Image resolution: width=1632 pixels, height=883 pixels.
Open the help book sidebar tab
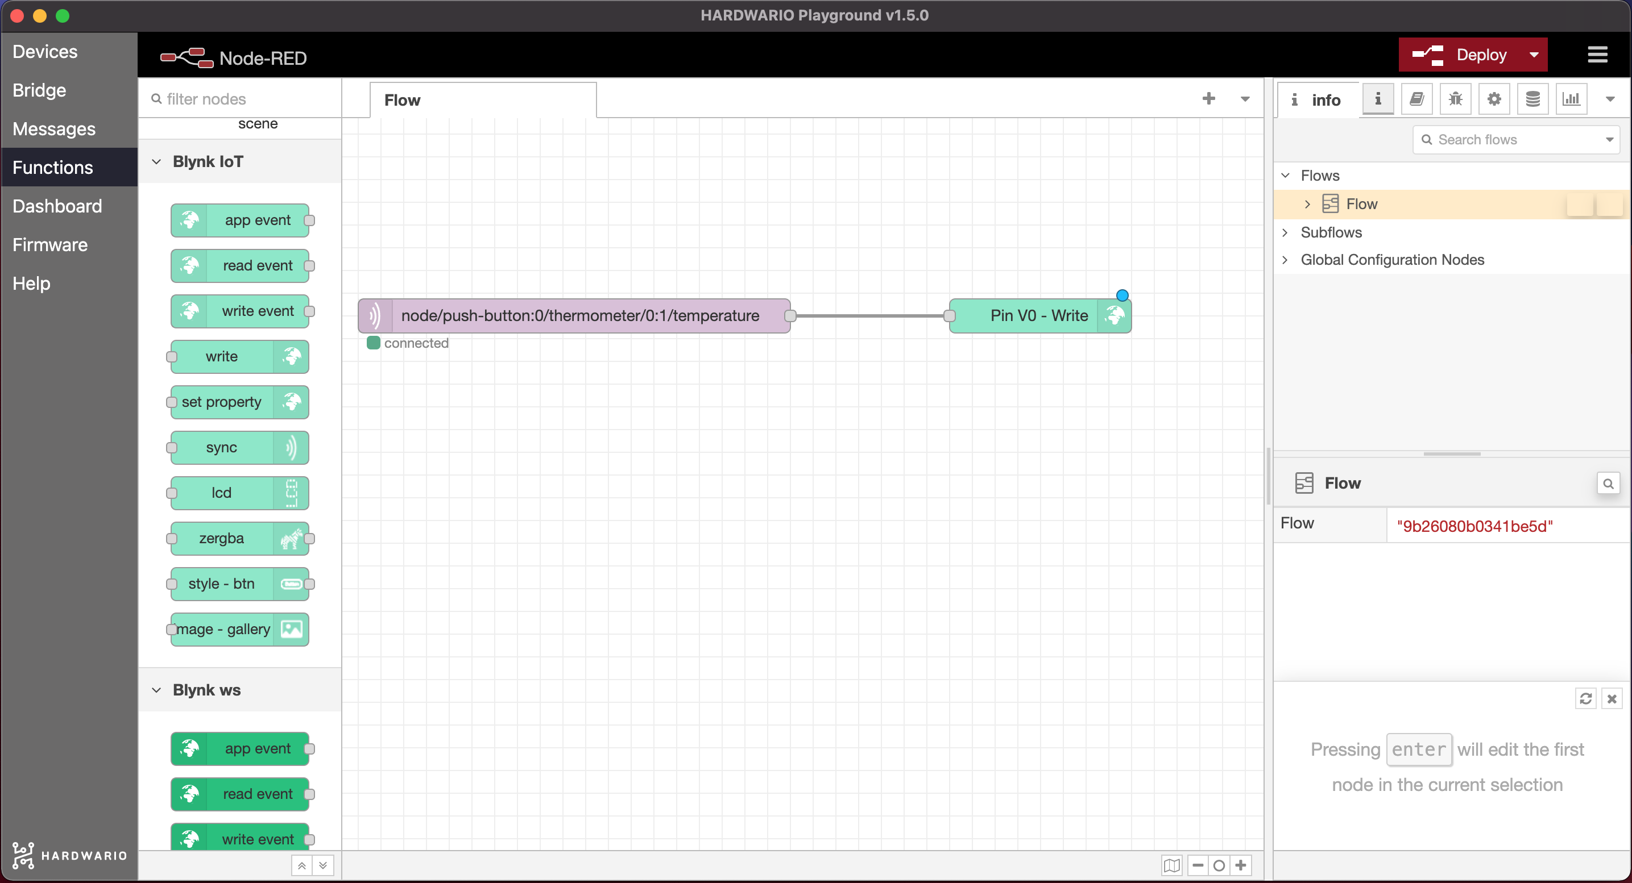point(1416,99)
